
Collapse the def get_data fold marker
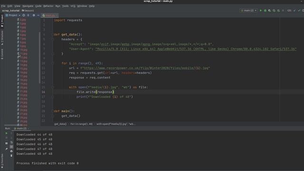(x=53, y=35)
